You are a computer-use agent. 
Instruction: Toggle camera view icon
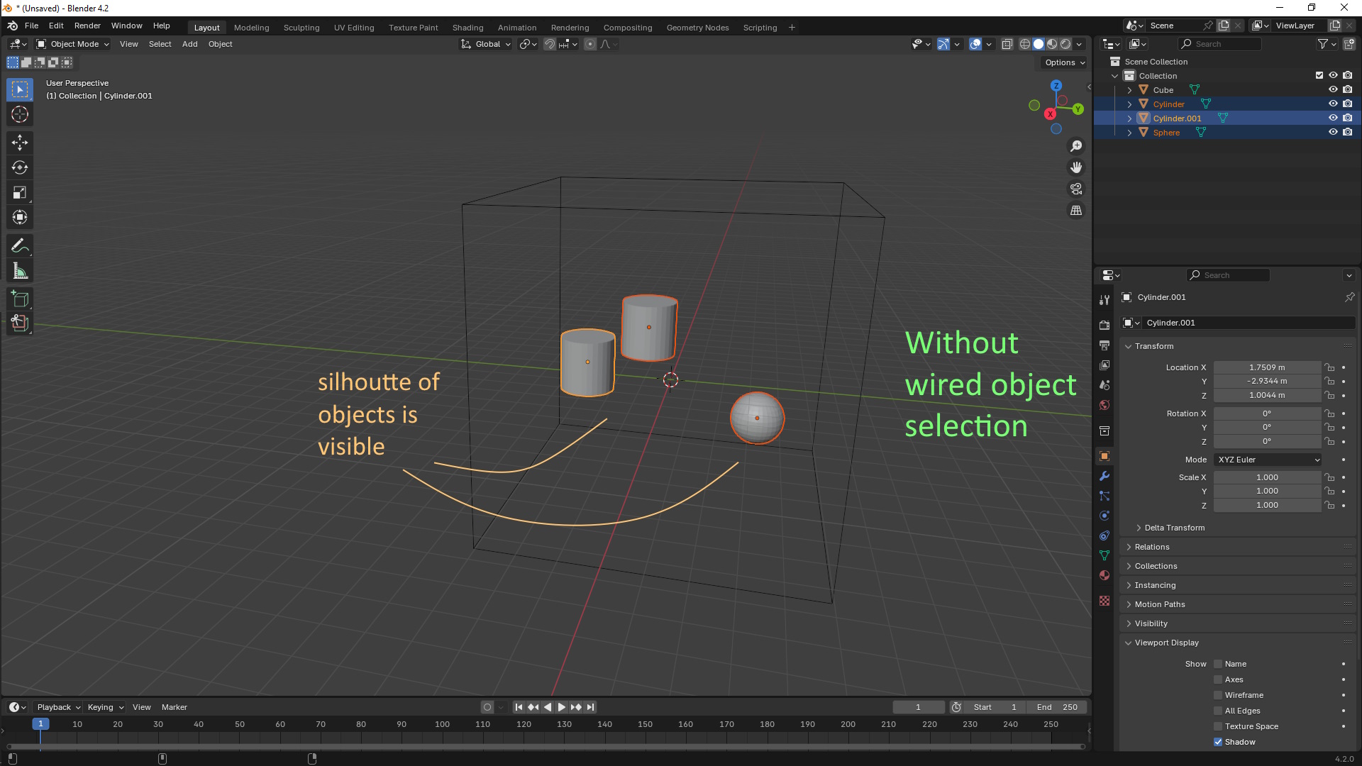[x=1076, y=189]
